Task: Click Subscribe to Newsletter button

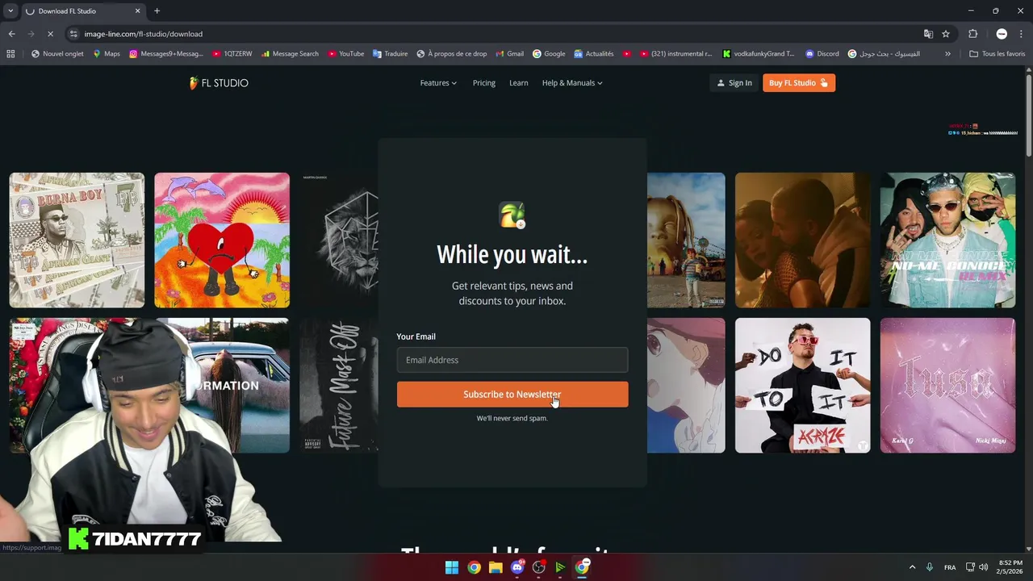Action: (512, 394)
